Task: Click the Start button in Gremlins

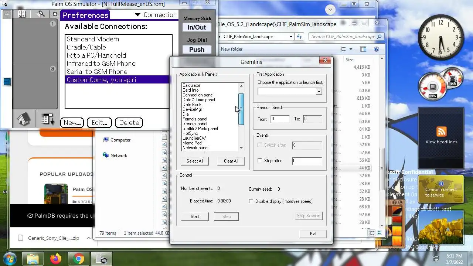Action: coord(195,216)
